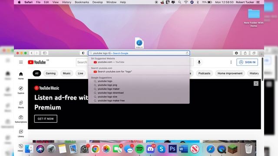Choose Search youtube.com for "logo"
This screenshot has width=278, height=156.
pyautogui.click(x=139, y=71)
